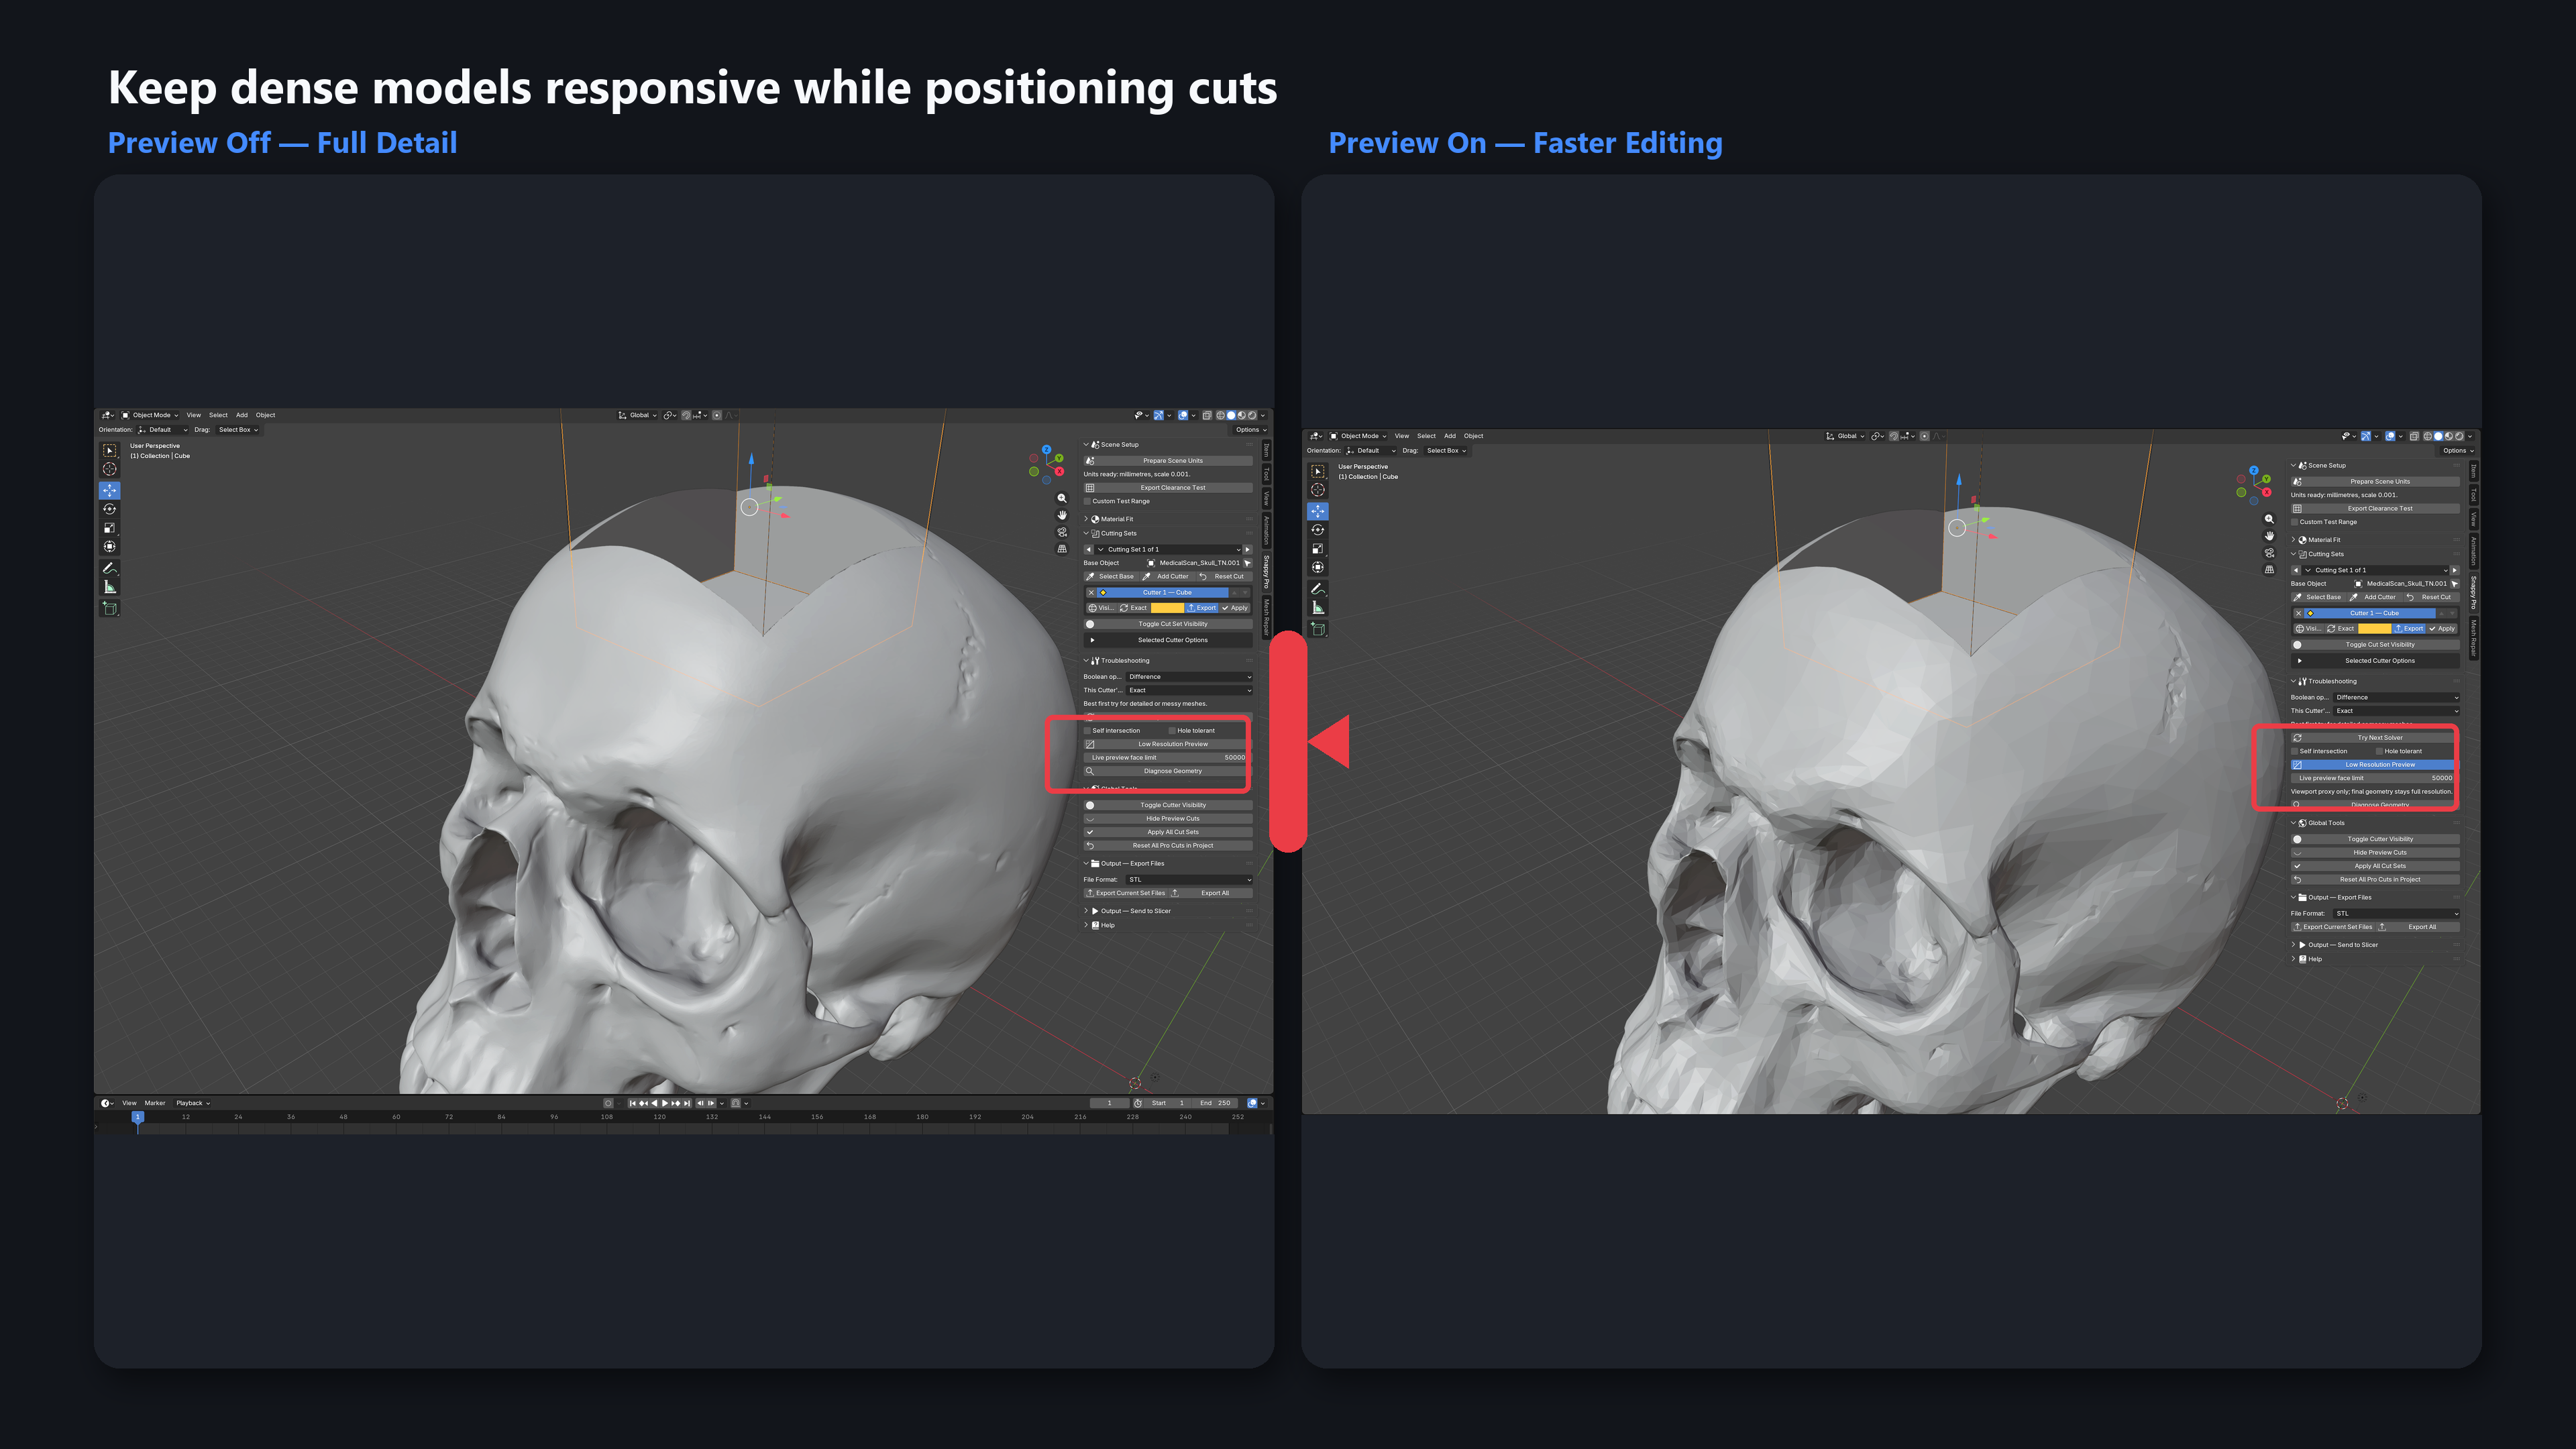The width and height of the screenshot is (2576, 1449).
Task: Switch to Item tab in left window sidebar
Action: 1266,451
